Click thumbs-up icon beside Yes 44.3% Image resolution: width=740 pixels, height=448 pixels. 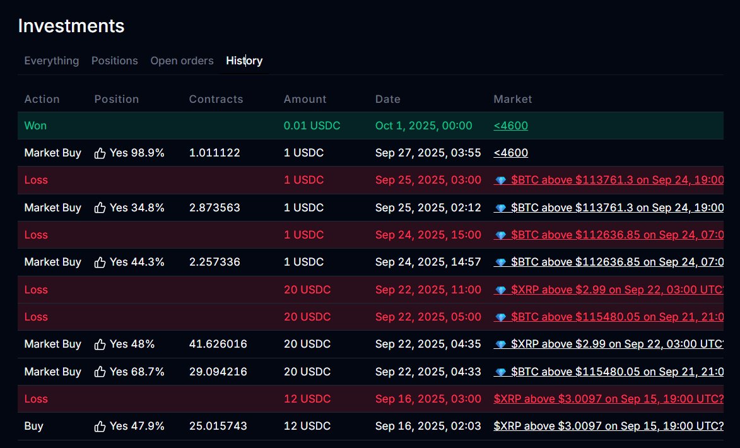coord(100,262)
